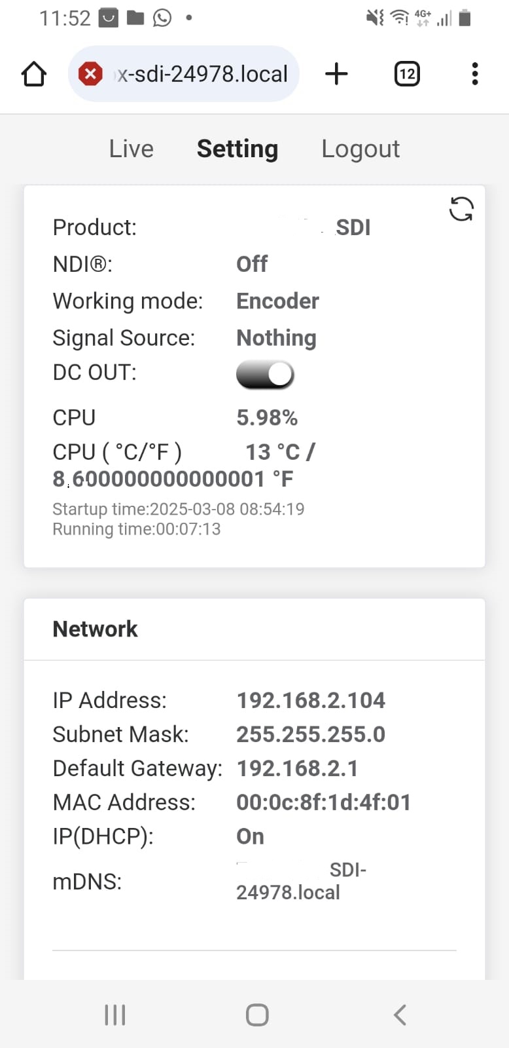Viewport: 509px width, 1048px height.
Task: Toggle the DC OUT switch
Action: (x=265, y=375)
